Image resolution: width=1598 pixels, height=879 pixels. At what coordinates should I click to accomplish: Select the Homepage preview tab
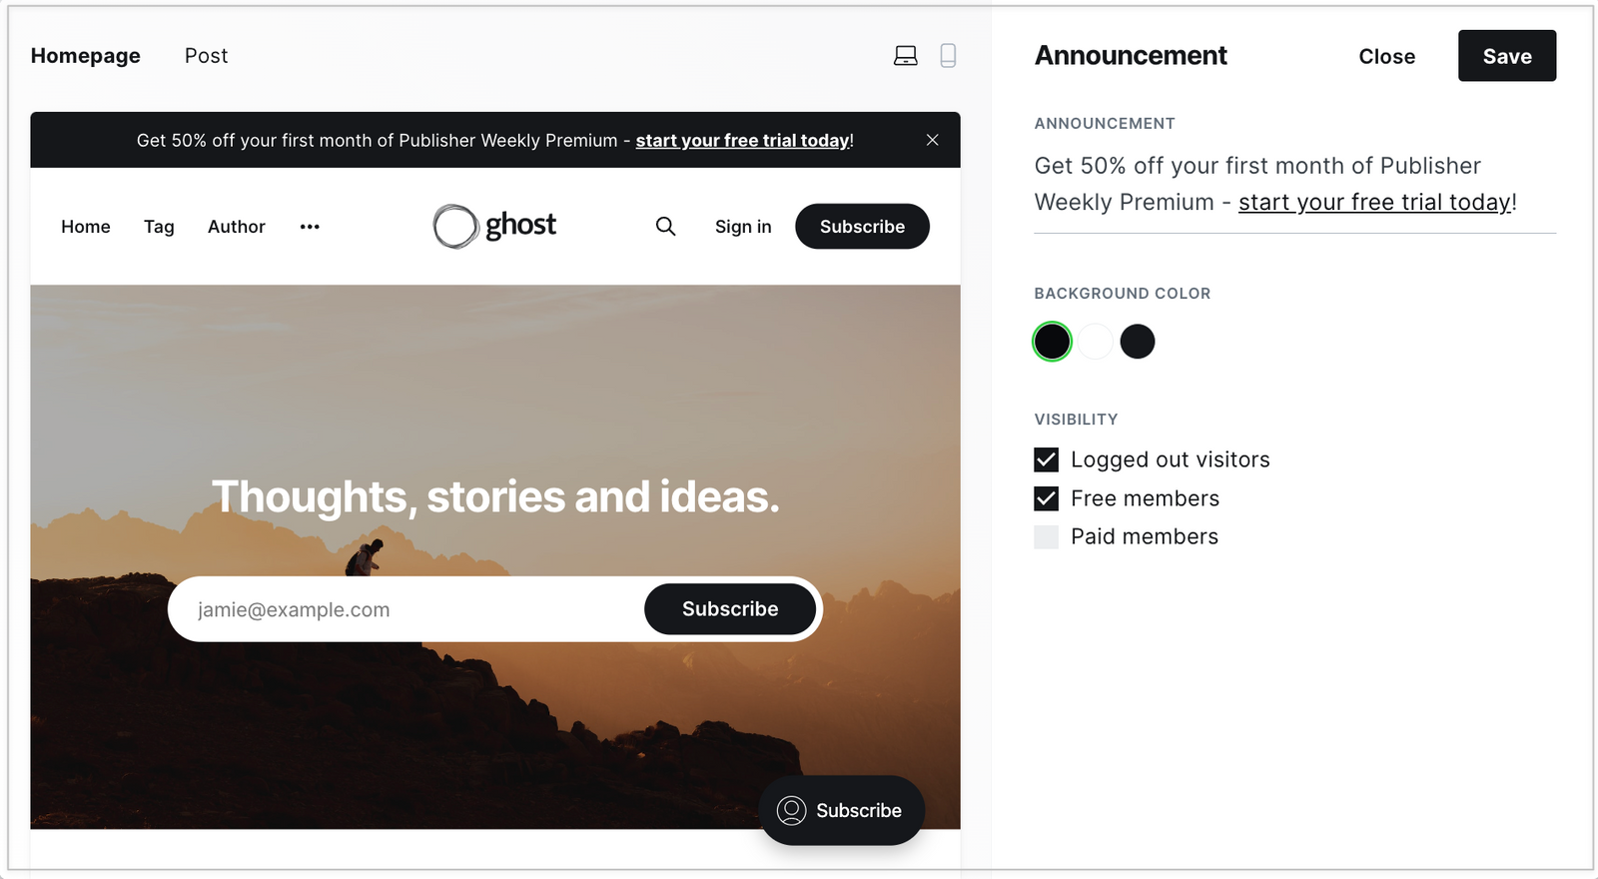pyautogui.click(x=85, y=56)
